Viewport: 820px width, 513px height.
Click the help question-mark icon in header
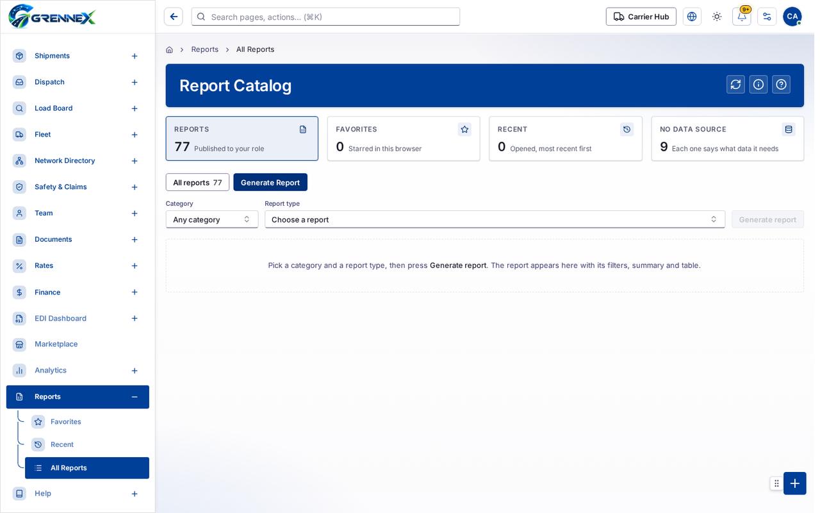[781, 85]
